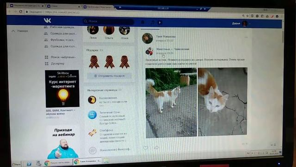Viewport: 296px width, 167px height.
Task: Click the system tray clock
Action: [x=274, y=152]
